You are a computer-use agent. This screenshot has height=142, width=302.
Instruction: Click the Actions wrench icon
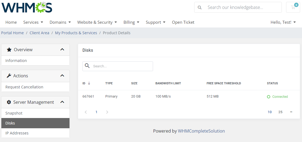pos(9,76)
